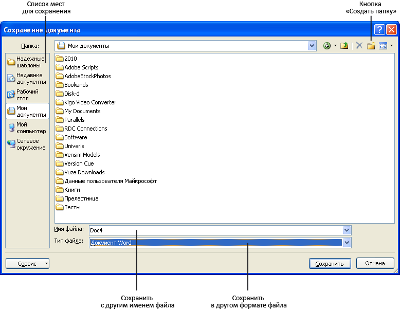
Task: Open Недавние документы place
Action: (x=27, y=78)
